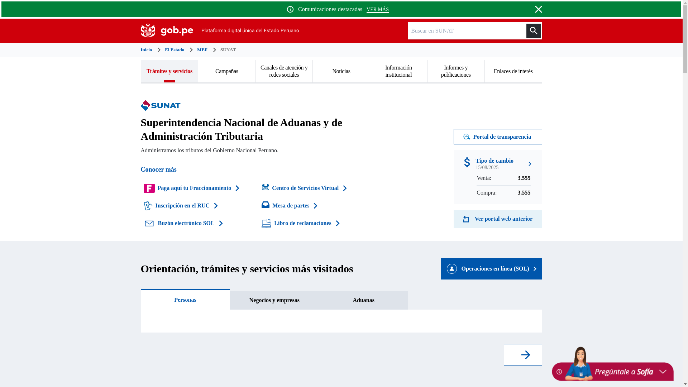Open Operaciones en línea (SOL)

491,269
